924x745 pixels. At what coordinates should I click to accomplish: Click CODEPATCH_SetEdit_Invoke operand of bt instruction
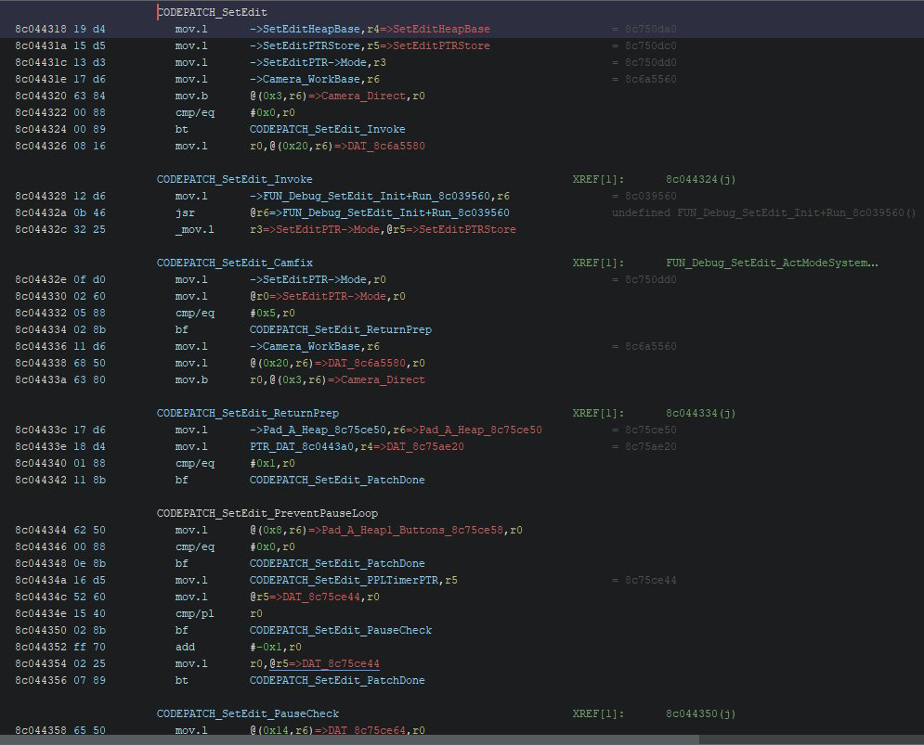327,129
